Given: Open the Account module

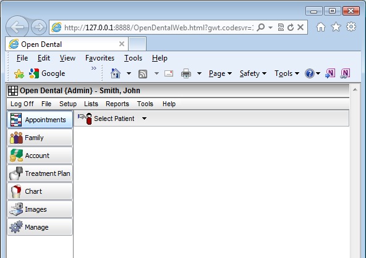Looking at the screenshot, I should click(40, 156).
